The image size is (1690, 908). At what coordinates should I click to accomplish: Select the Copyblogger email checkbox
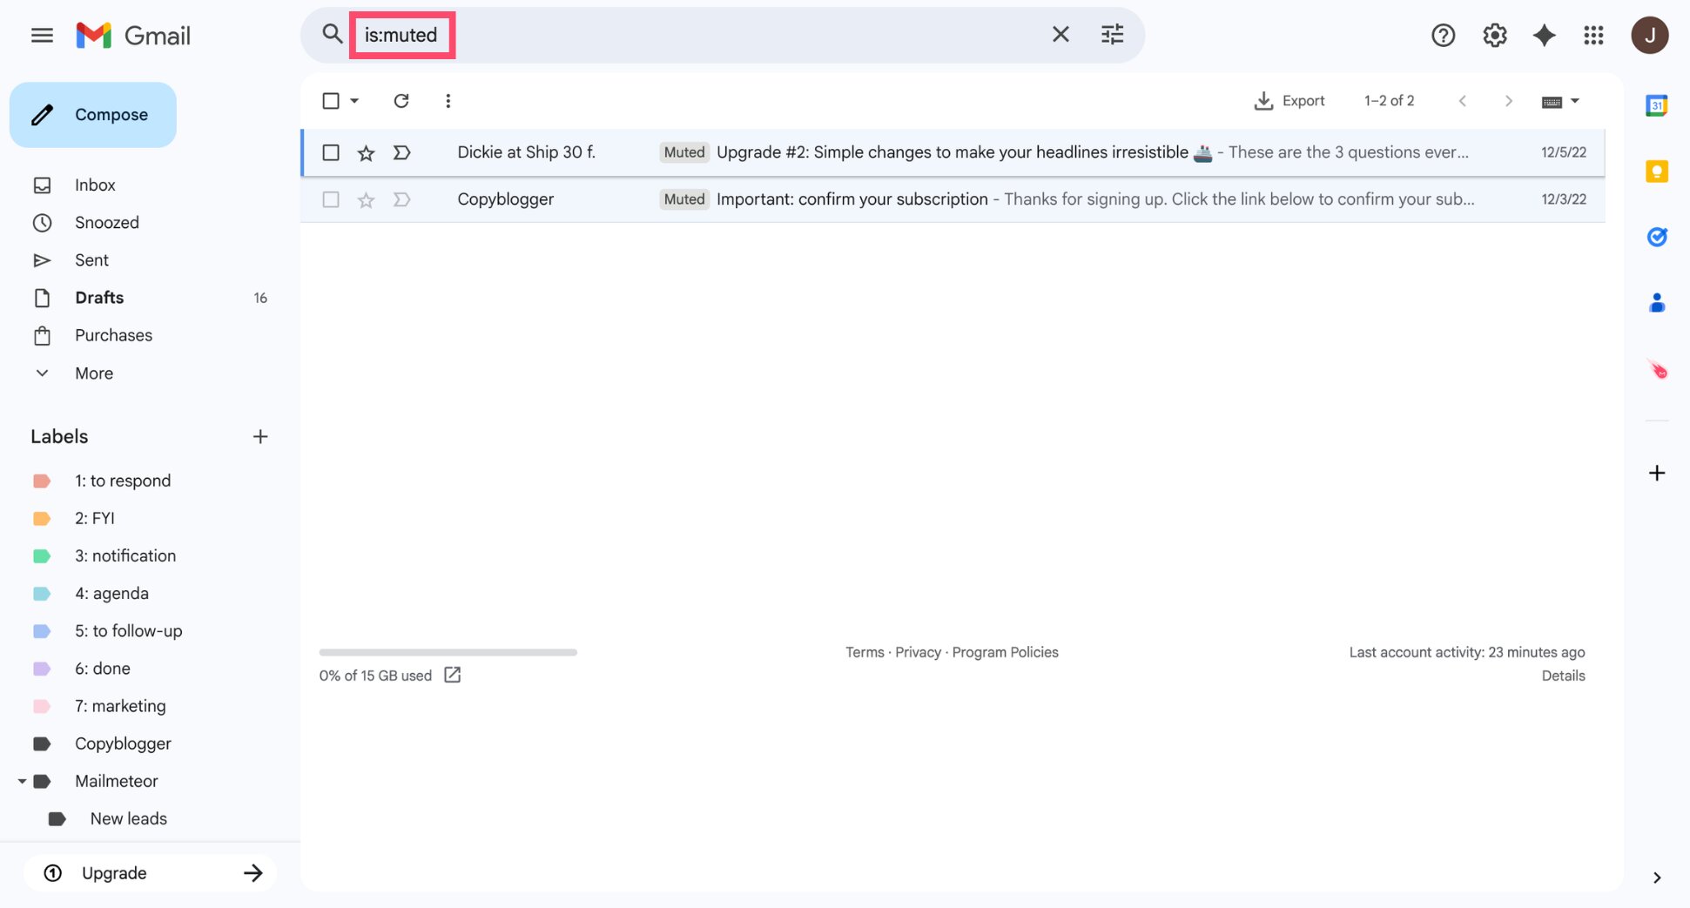pos(331,198)
